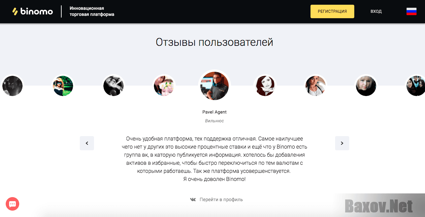Open the Russian flag language selector

pyautogui.click(x=412, y=11)
